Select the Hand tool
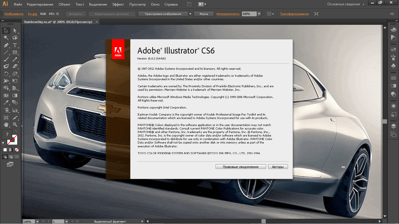 [6, 125]
